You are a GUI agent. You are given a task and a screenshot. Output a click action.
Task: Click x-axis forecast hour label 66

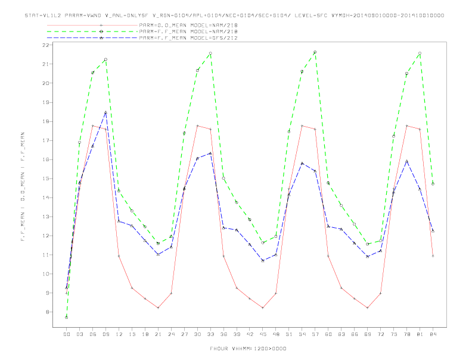[355, 334]
